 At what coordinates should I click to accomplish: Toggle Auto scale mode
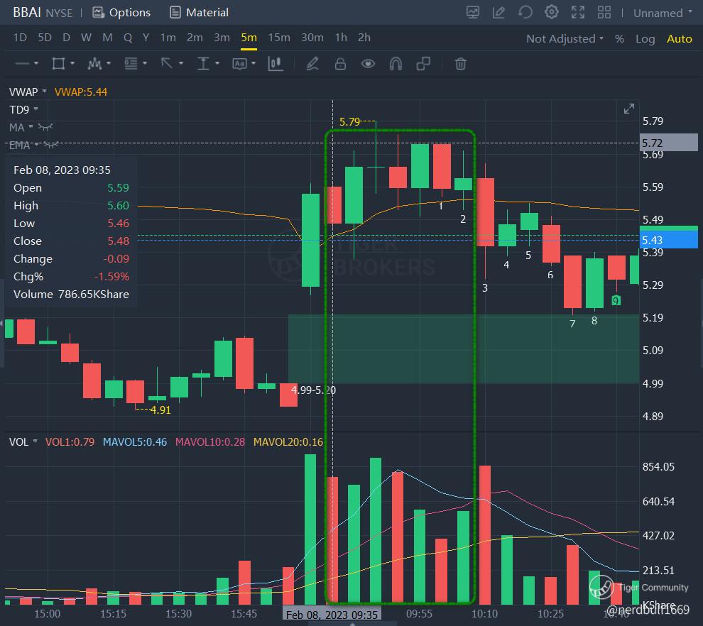coord(680,38)
